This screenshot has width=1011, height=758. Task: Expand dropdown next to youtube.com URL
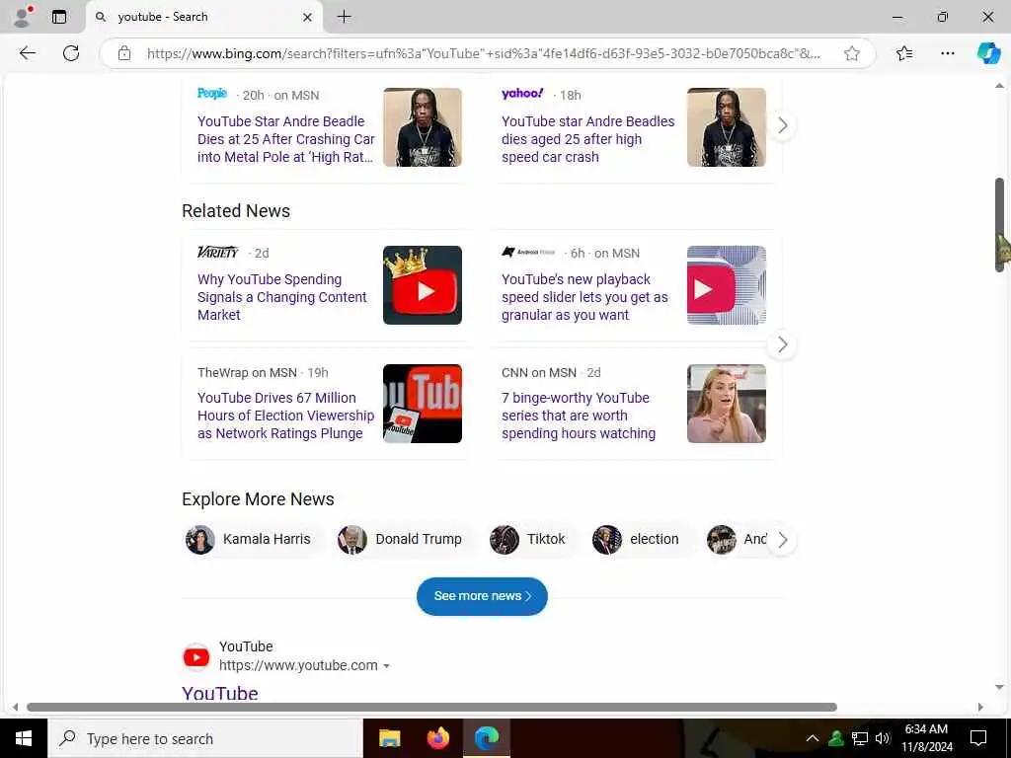tap(386, 666)
